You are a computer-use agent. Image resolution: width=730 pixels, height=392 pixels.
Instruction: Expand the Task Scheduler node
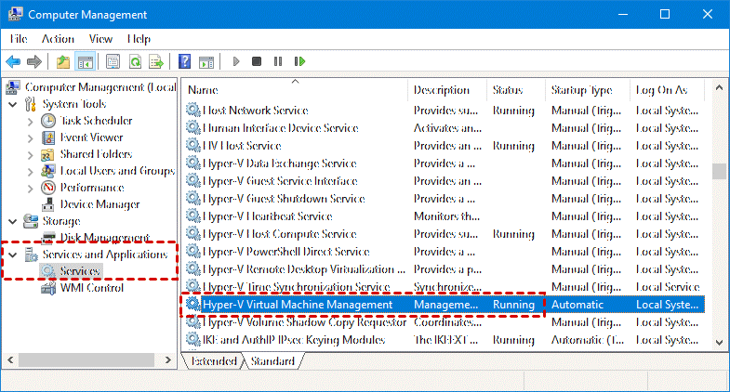[31, 122]
